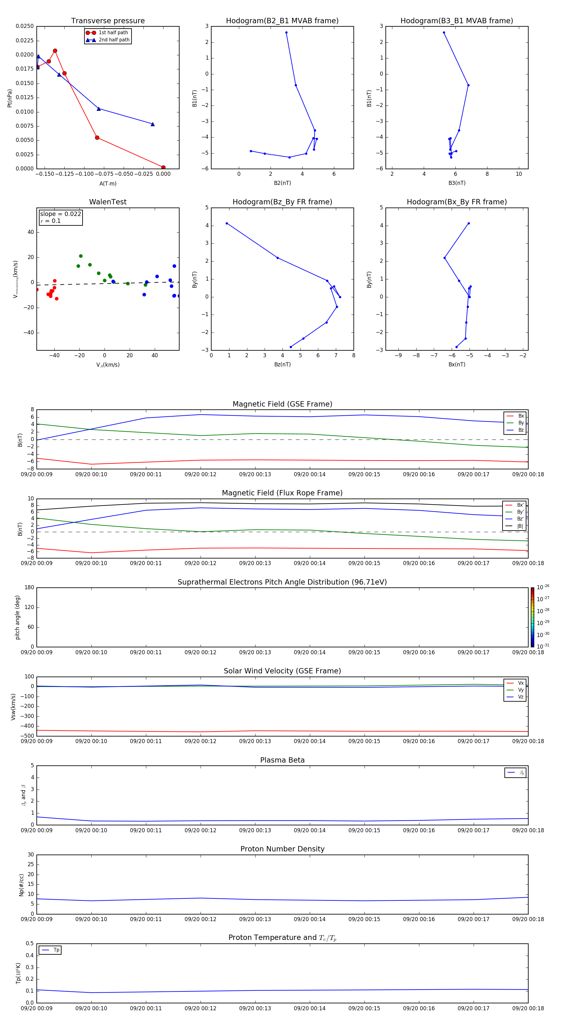
Task: Click the 'βp' legend in Plasma Beta
Action: [x=515, y=773]
